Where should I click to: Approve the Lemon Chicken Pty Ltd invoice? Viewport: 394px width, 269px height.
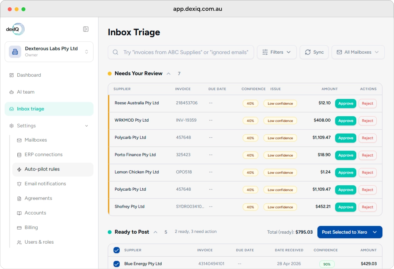pos(346,173)
